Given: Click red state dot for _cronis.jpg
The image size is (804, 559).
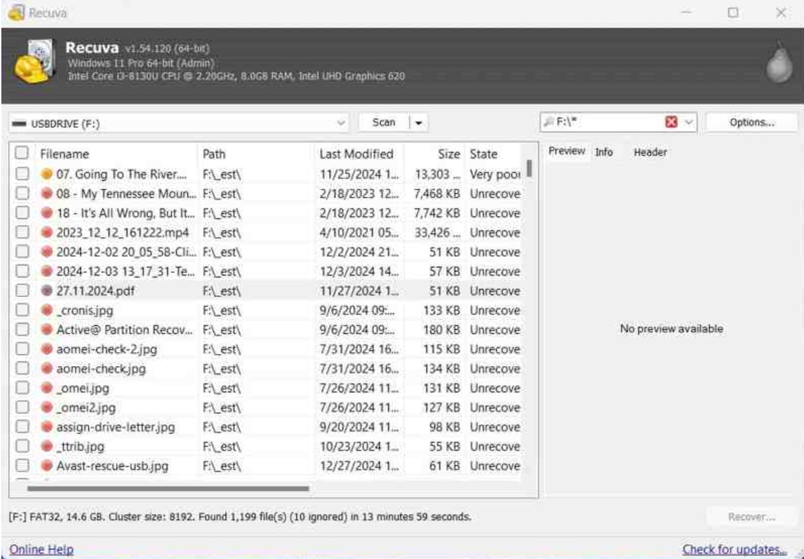Looking at the screenshot, I should [46, 310].
